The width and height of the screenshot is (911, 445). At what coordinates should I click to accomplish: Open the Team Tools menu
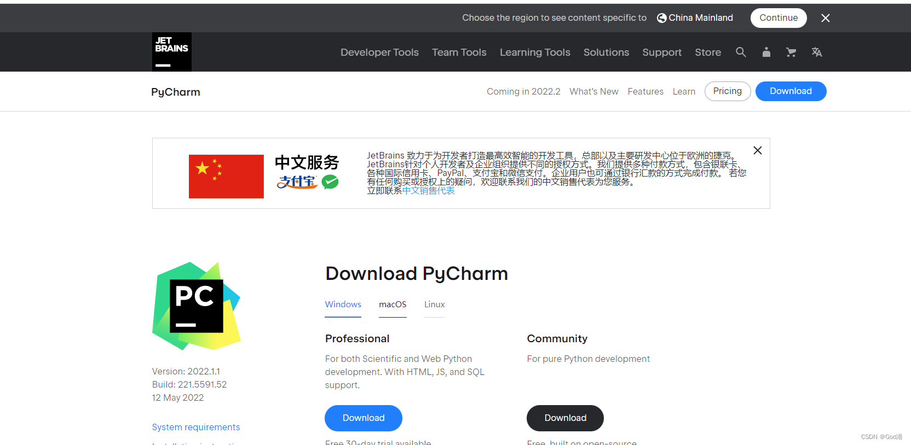click(459, 52)
